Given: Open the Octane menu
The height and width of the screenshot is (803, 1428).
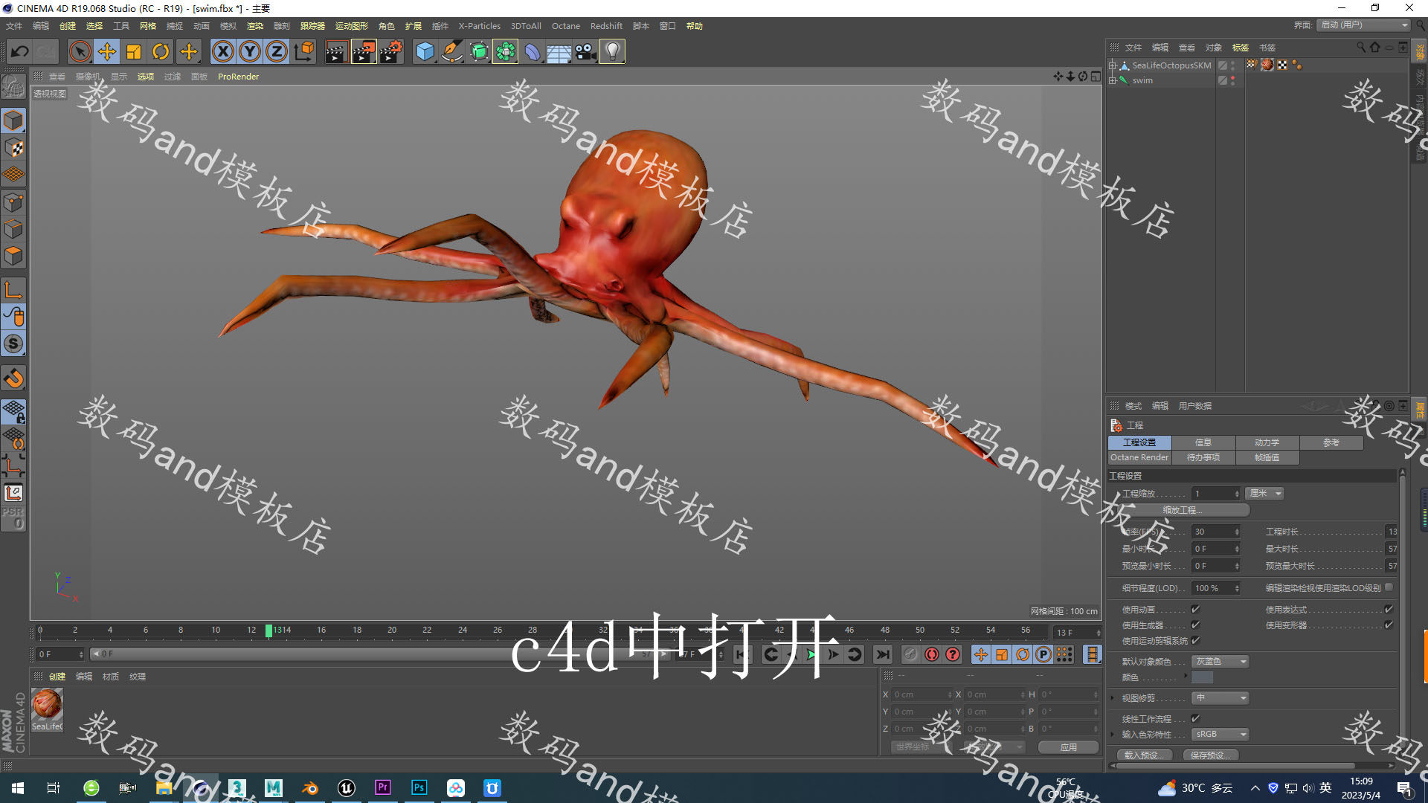Looking at the screenshot, I should coord(565,26).
